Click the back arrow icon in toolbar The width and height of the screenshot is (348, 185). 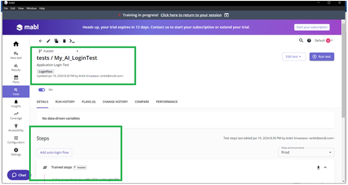[x=41, y=41]
